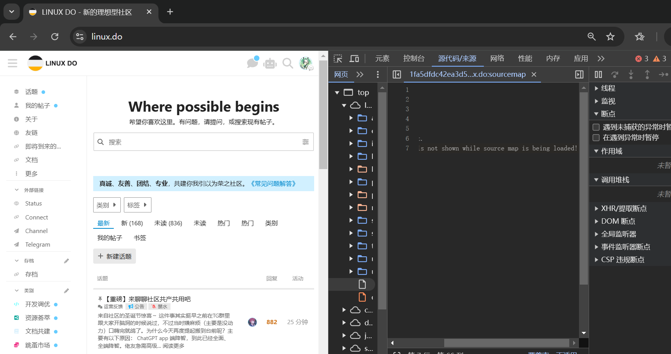The height and width of the screenshot is (354, 671).
Task: Show more DevTools tabs chevron
Action: tap(601, 59)
